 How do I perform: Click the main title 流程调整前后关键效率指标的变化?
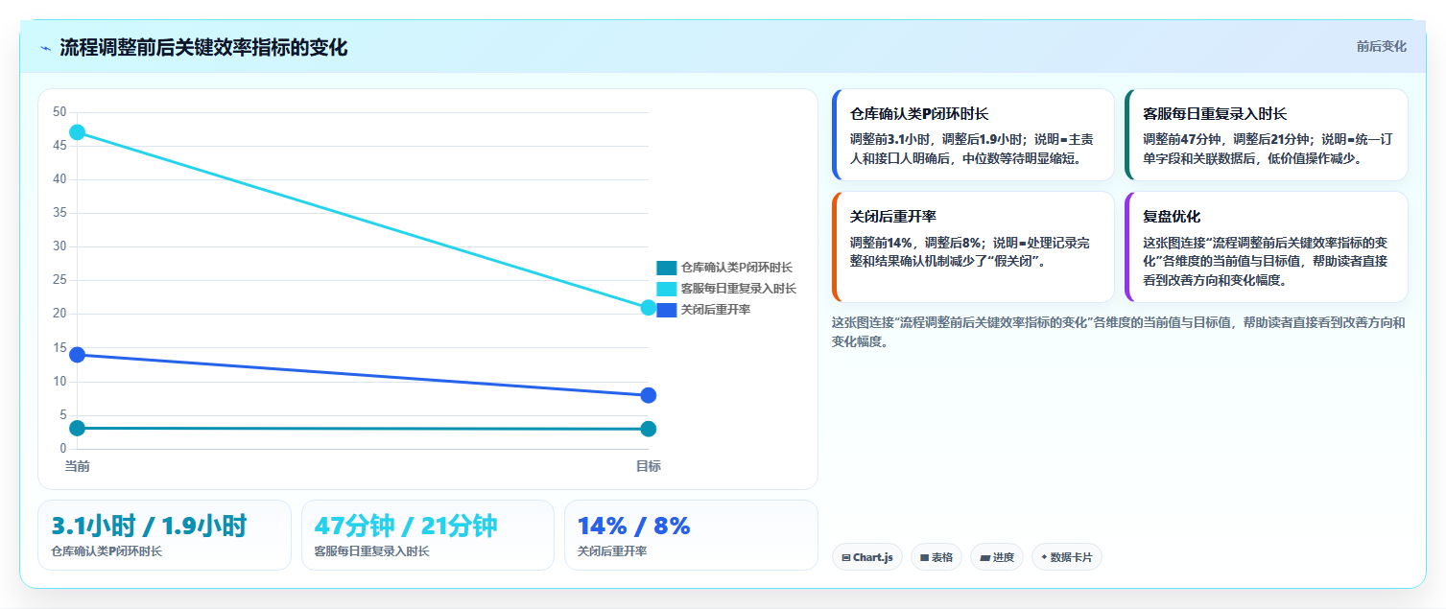click(x=203, y=48)
